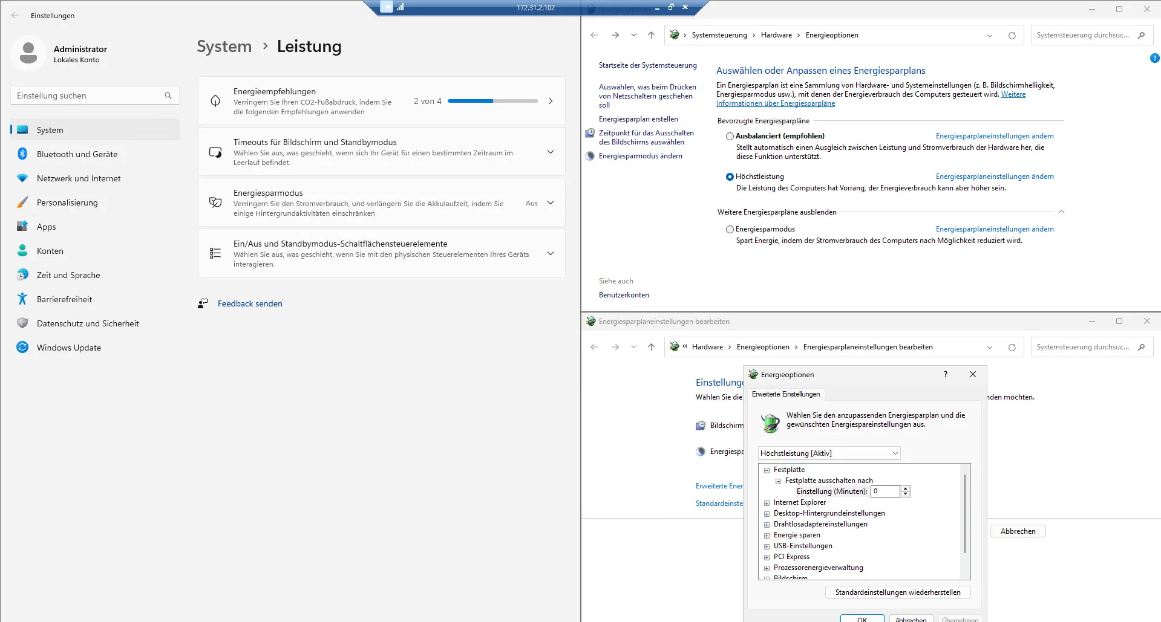Open Energiesparplan erstellen link

click(638, 119)
